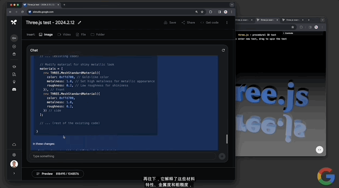Insert an Image
This screenshot has width=339, height=188.
(x=46, y=34)
